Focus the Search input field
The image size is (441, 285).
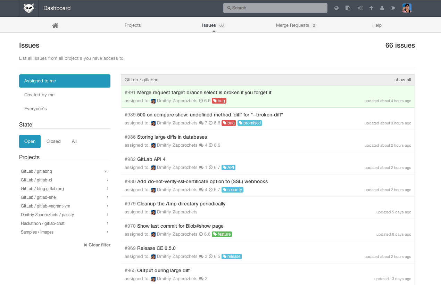point(275,8)
